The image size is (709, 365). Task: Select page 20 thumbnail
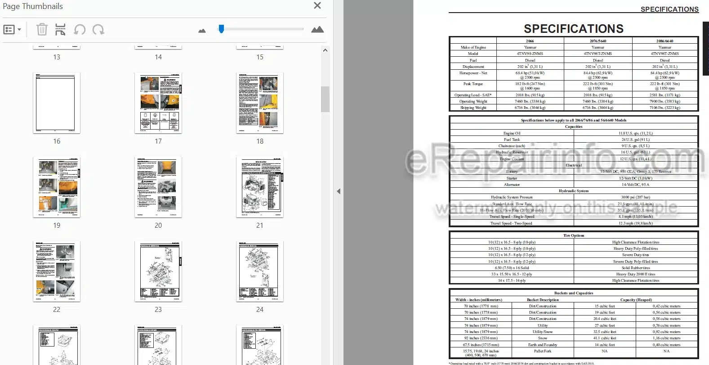point(158,187)
